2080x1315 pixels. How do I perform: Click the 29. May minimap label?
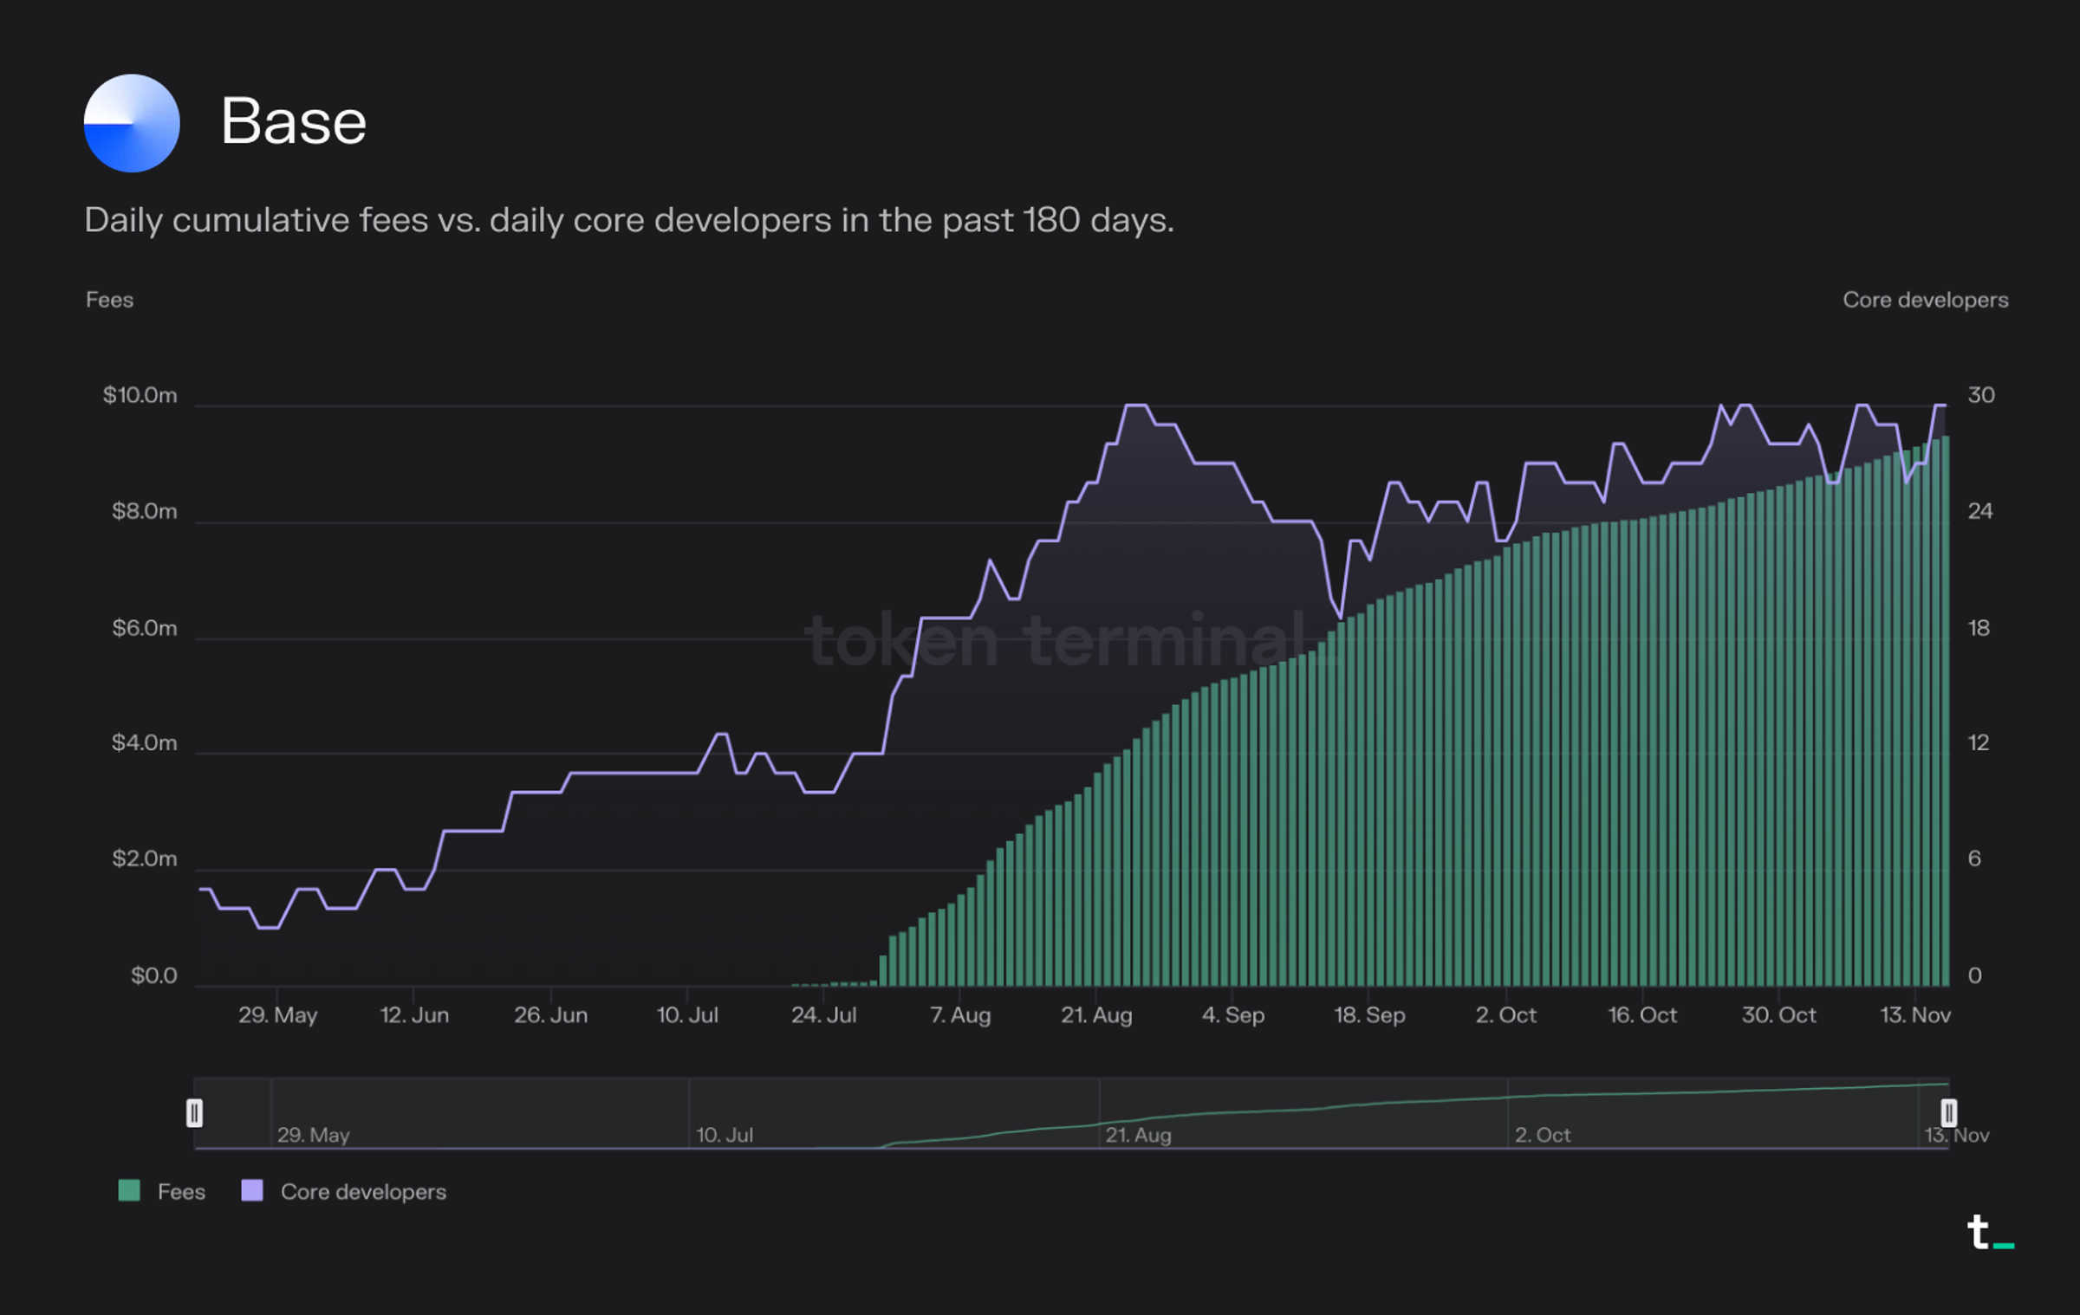pos(314,1136)
